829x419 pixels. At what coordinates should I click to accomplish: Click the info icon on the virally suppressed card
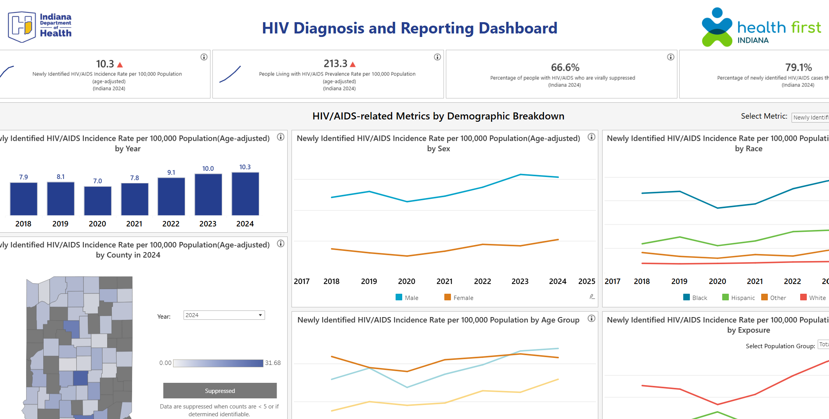670,57
